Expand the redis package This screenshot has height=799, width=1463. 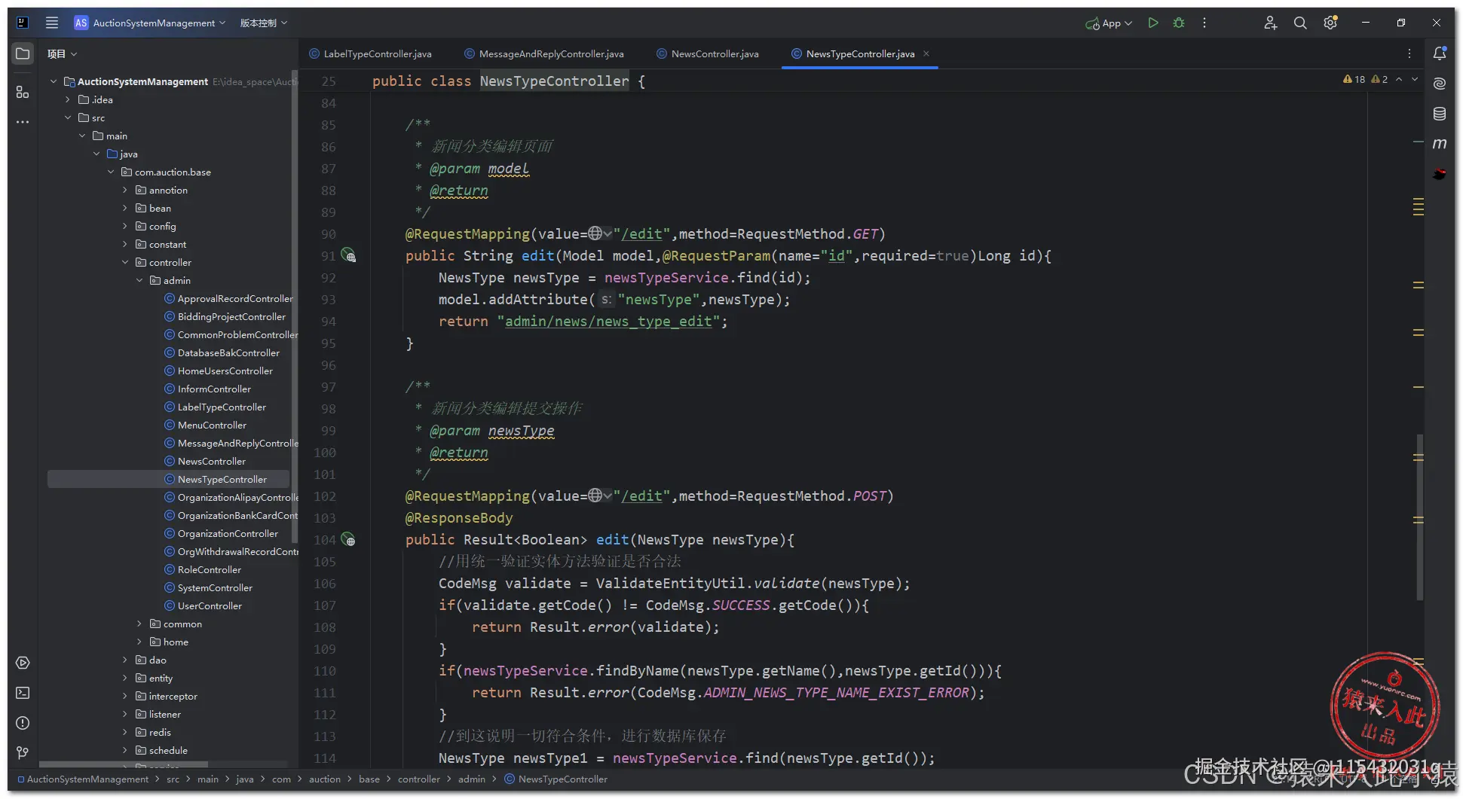[125, 732]
